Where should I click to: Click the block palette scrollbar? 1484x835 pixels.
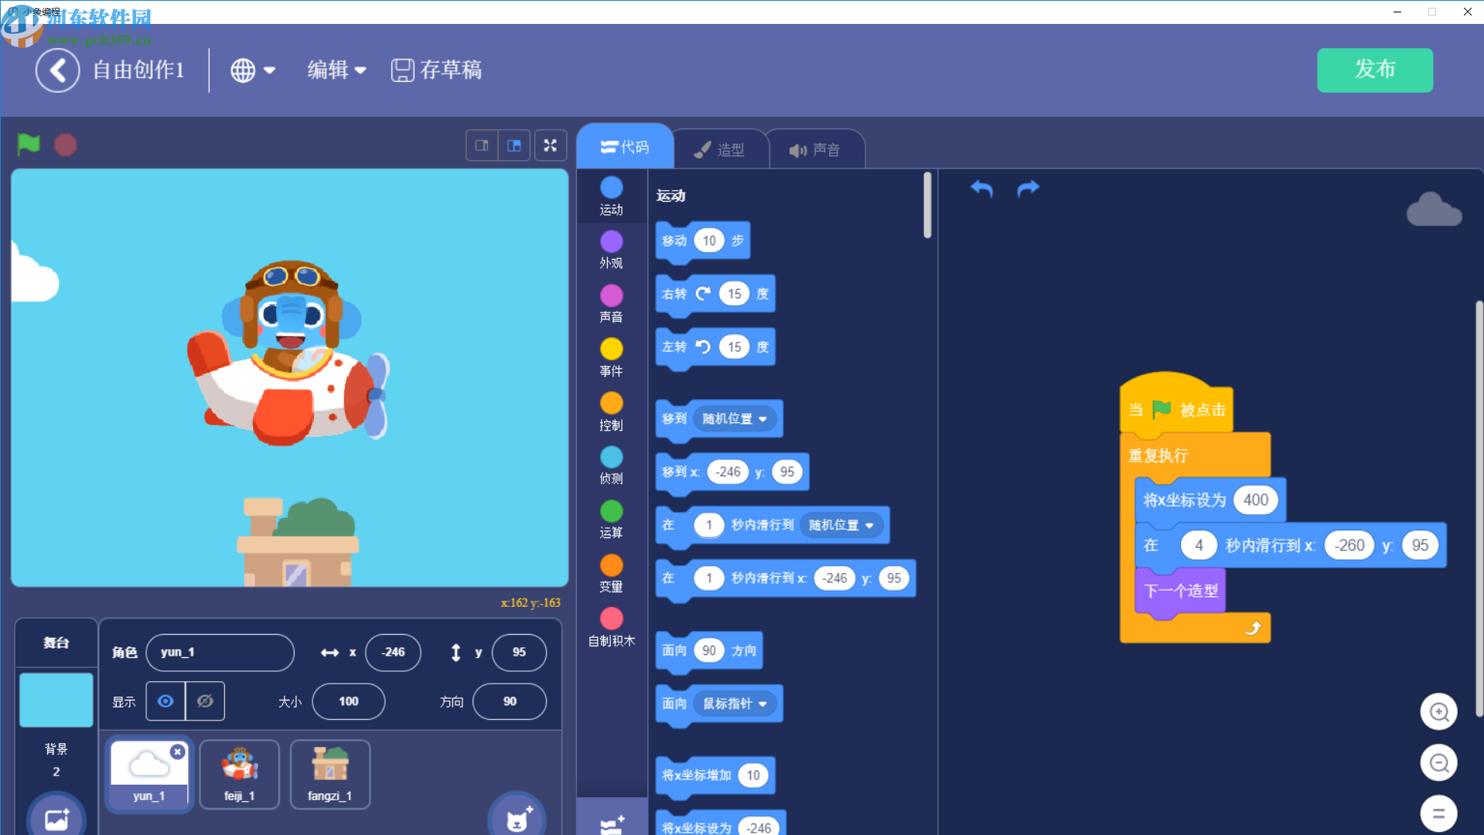(927, 206)
